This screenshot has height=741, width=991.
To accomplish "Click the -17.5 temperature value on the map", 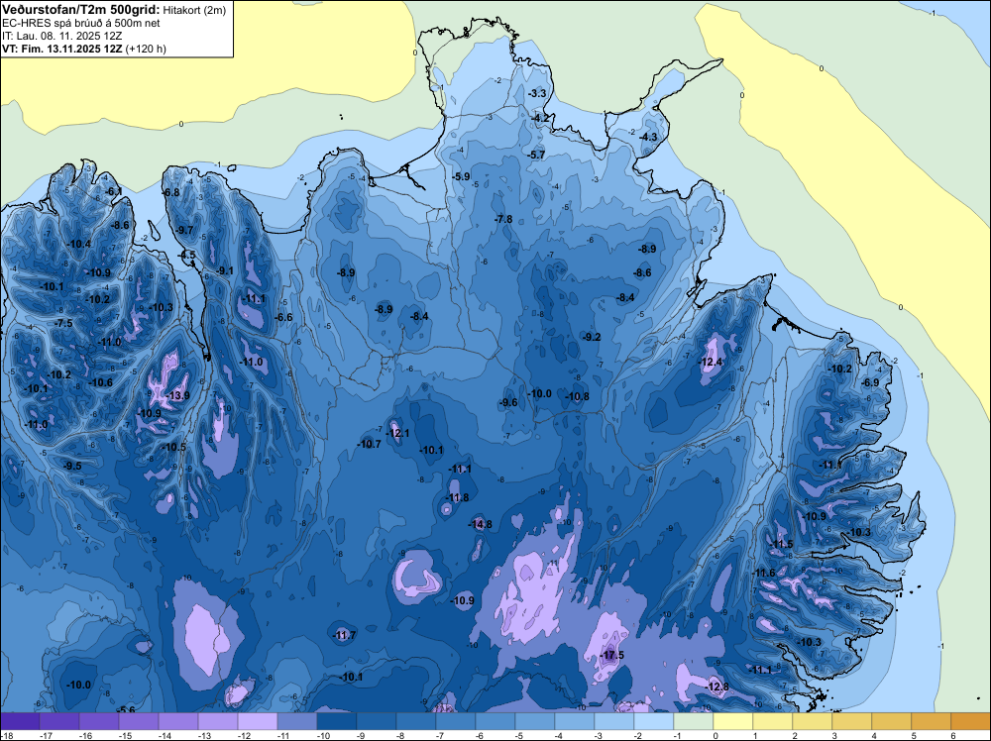I will 611,655.
